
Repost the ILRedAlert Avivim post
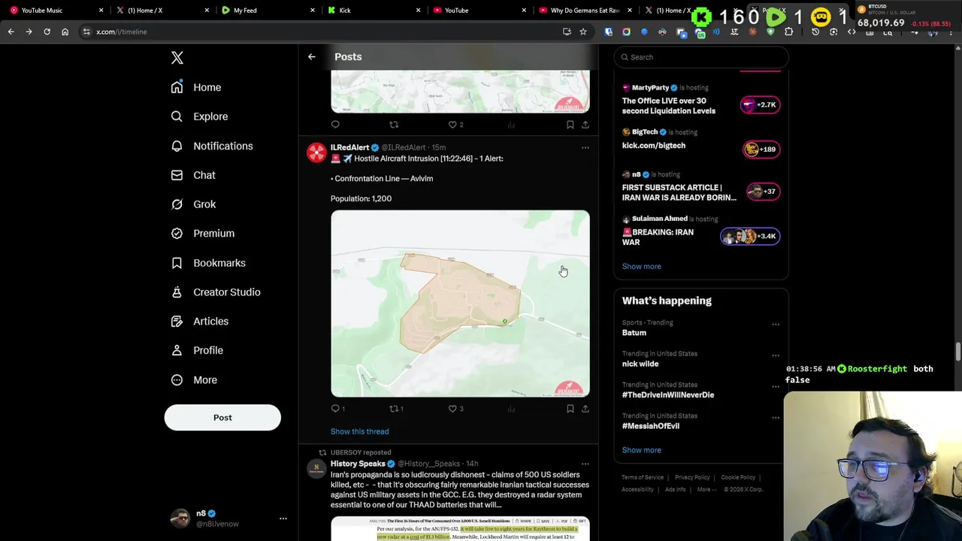(394, 409)
